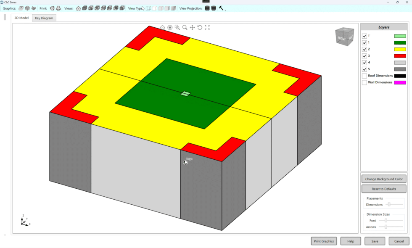Activate the Pan tool above the 3D model
The height and width of the screenshot is (248, 412).
tap(192, 27)
